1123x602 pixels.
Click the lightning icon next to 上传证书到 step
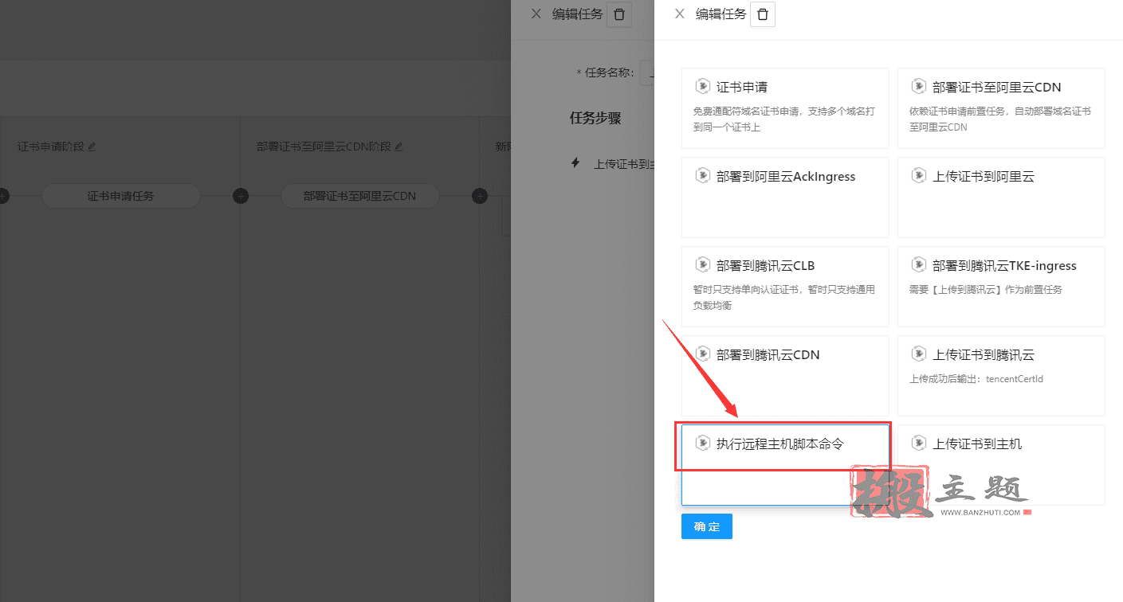(575, 163)
